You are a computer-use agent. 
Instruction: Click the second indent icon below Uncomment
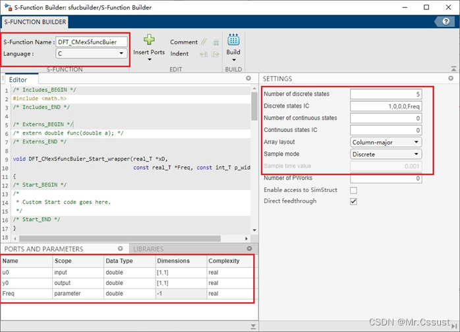(216, 53)
